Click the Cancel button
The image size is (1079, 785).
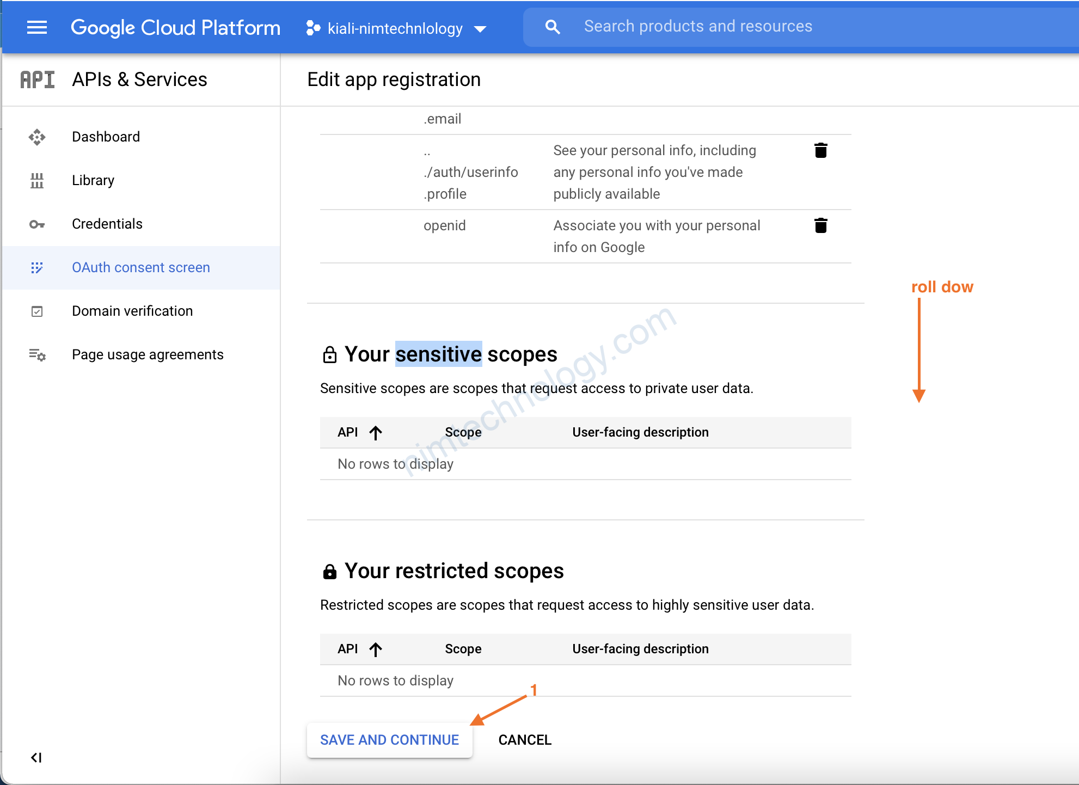point(525,740)
